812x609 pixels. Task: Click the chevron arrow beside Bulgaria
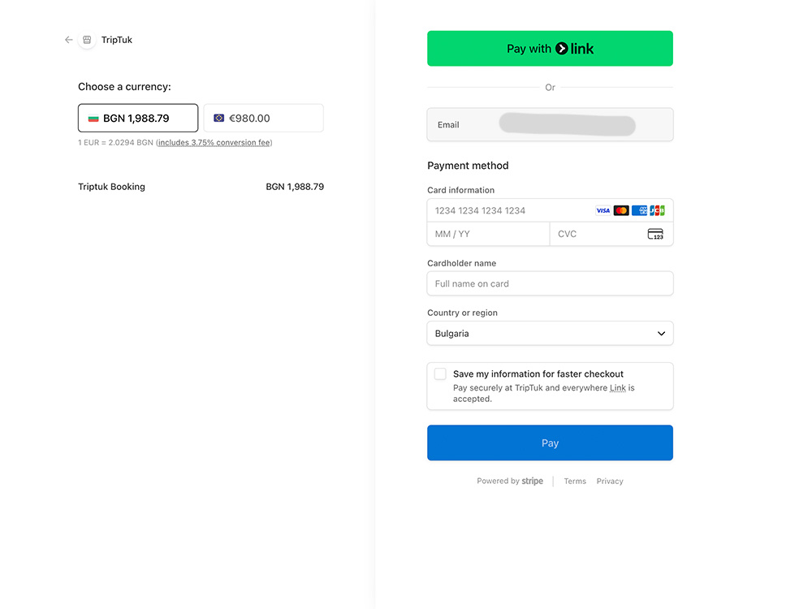click(x=661, y=334)
